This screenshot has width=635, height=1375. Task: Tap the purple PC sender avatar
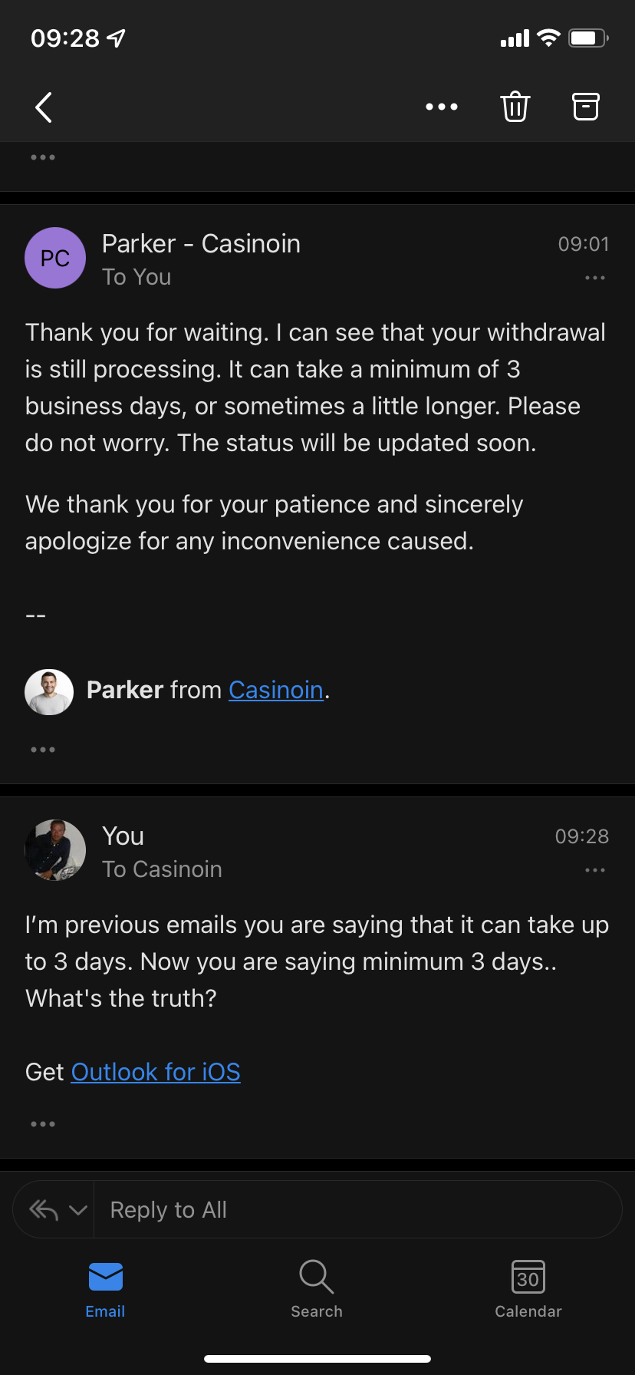pos(55,258)
